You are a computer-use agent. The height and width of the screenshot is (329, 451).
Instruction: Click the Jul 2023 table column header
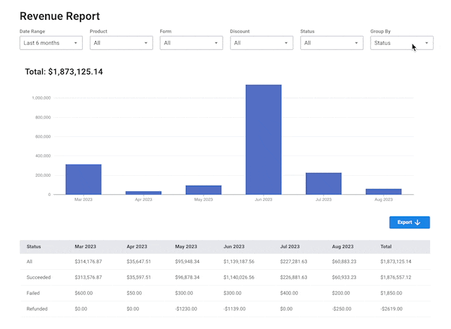click(290, 247)
